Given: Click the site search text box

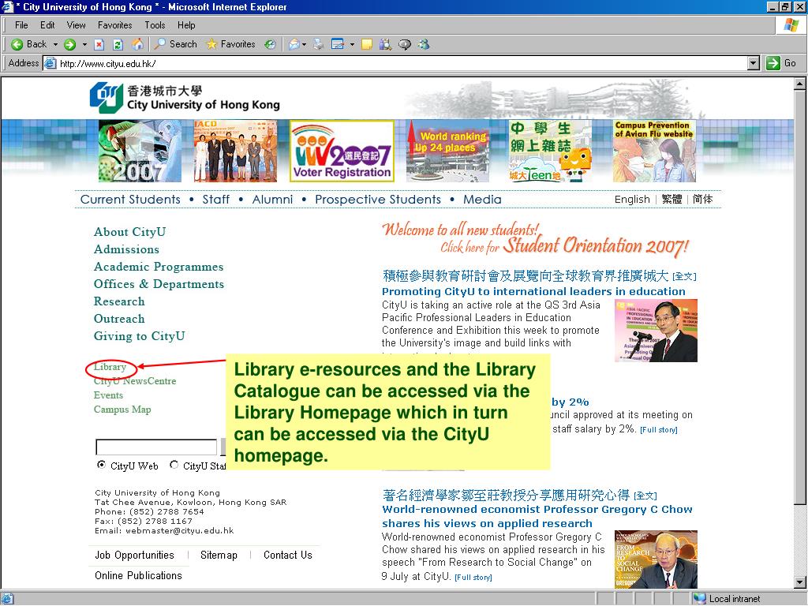Looking at the screenshot, I should point(156,447).
